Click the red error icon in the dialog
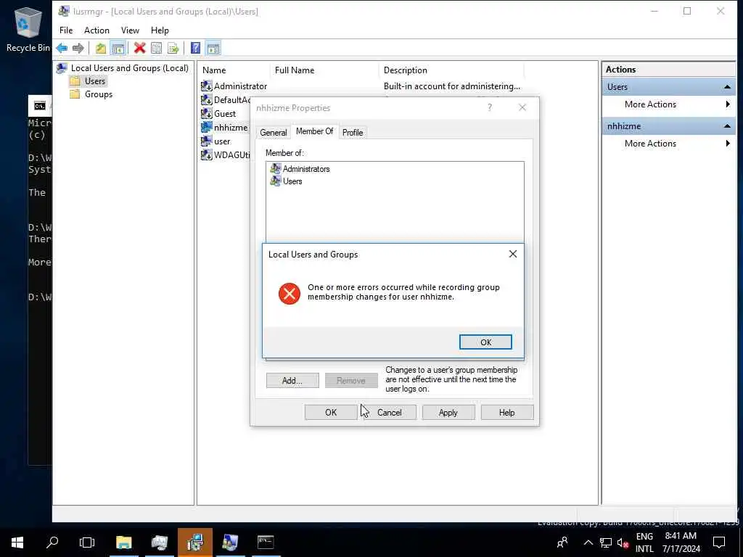This screenshot has height=557, width=743. click(289, 294)
